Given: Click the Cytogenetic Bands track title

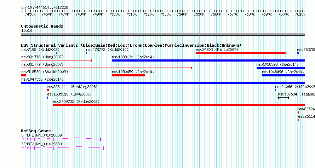Looking at the screenshot, I should [42, 26].
